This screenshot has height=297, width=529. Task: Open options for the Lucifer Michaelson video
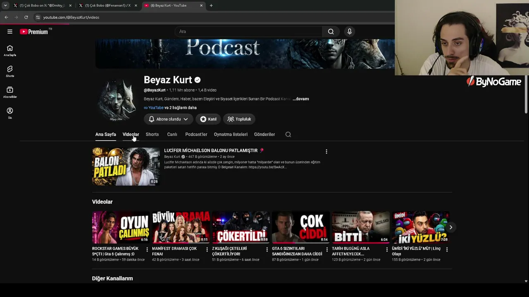[x=326, y=151]
